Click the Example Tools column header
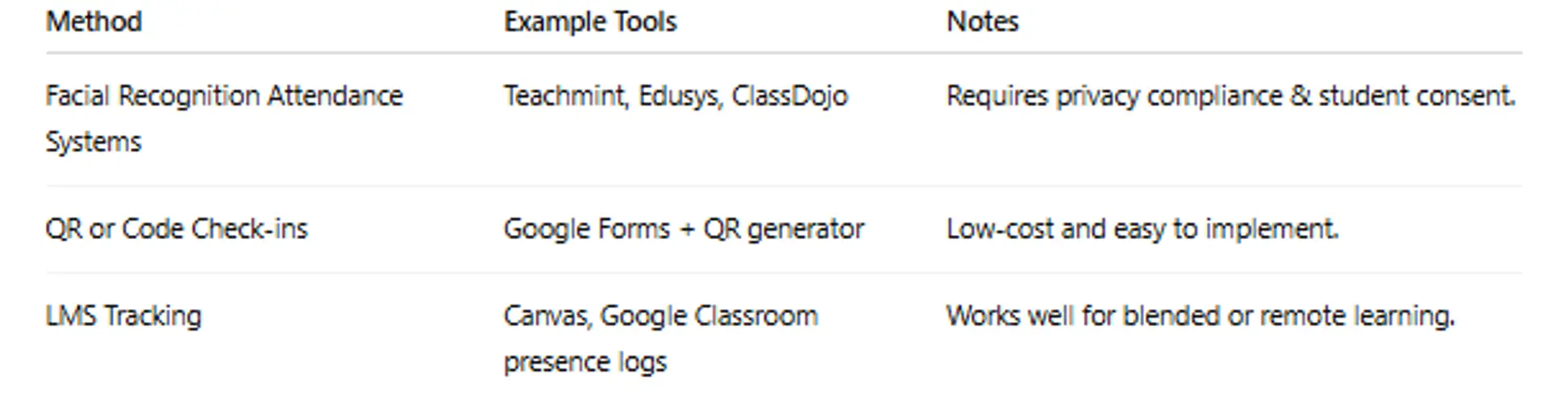This screenshot has height=404, width=1548. tap(589, 22)
